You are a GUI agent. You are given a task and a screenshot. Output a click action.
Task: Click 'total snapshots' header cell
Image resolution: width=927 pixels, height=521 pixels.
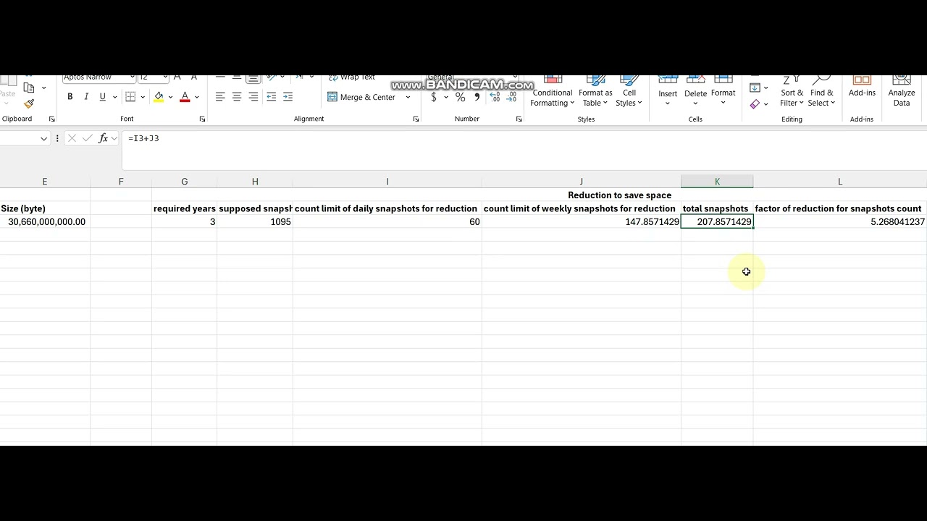pyautogui.click(x=717, y=208)
